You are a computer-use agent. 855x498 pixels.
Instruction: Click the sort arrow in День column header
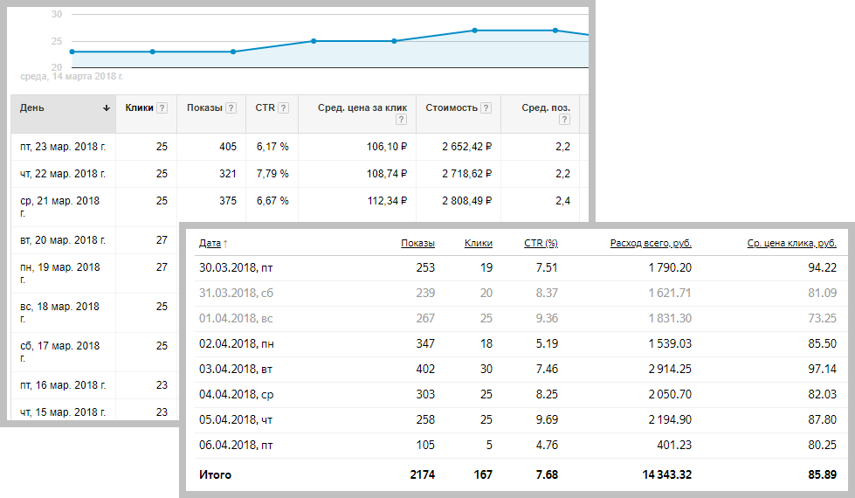[107, 108]
